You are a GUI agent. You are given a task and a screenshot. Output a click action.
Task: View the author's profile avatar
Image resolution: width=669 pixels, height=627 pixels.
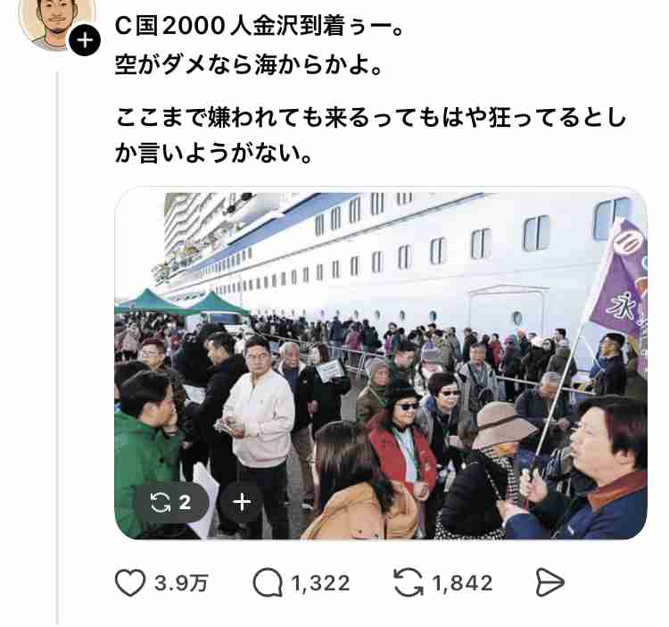point(57,23)
